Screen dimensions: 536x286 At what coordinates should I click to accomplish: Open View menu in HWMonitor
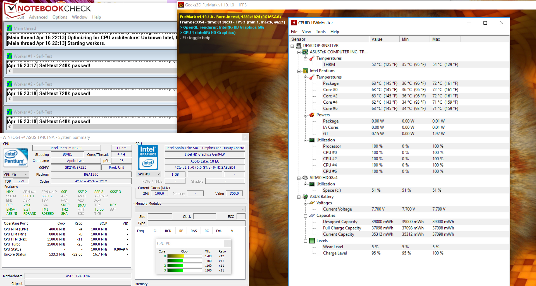306,32
